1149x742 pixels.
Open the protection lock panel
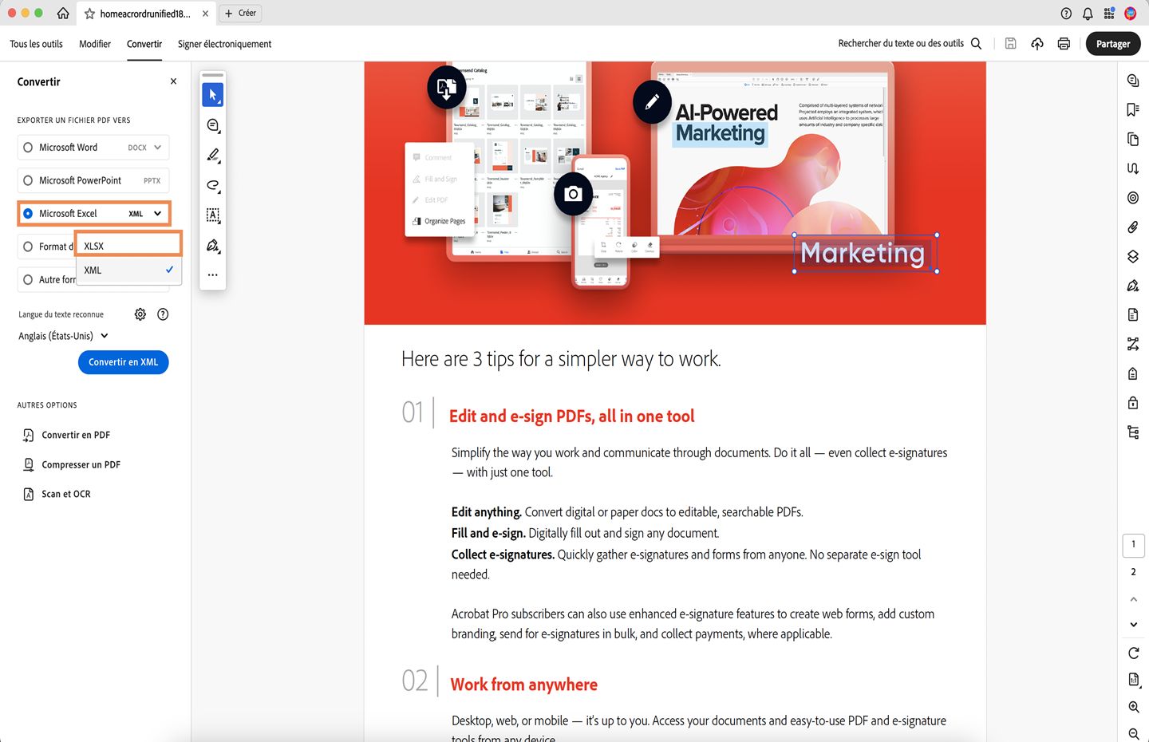pyautogui.click(x=1133, y=402)
